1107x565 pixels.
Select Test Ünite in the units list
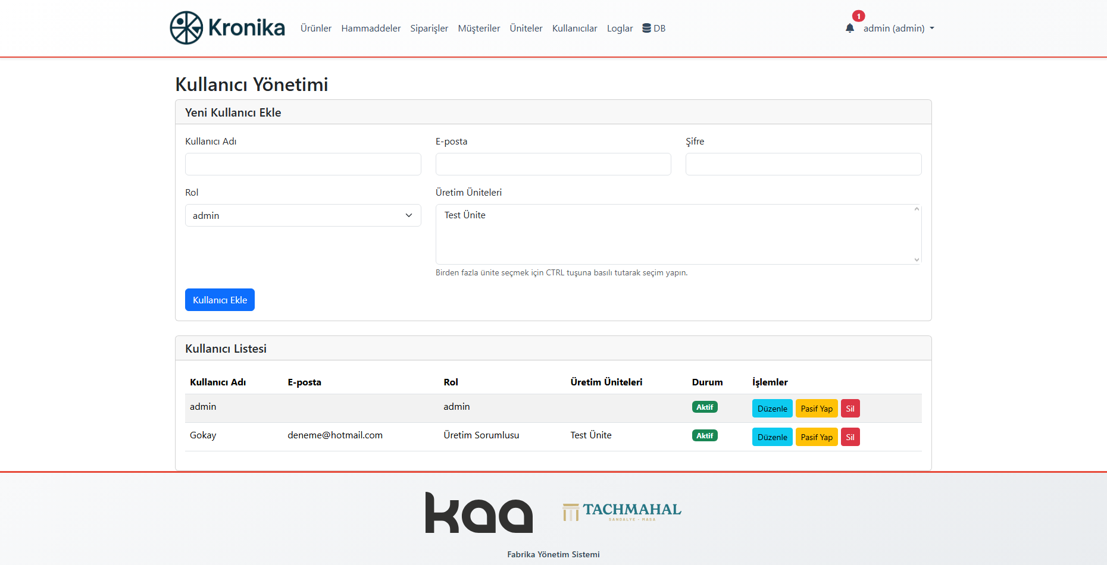coord(465,215)
